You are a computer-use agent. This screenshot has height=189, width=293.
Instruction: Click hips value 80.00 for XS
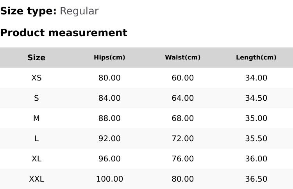coord(109,78)
